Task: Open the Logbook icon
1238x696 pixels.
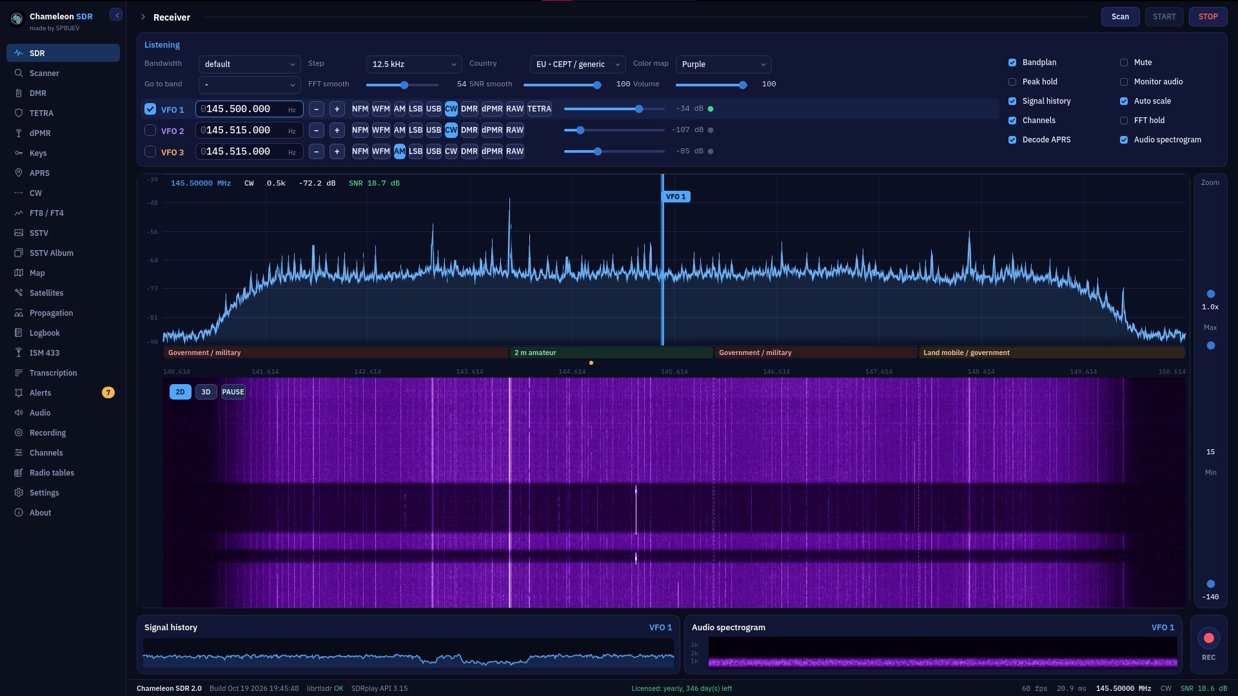Action: (19, 333)
